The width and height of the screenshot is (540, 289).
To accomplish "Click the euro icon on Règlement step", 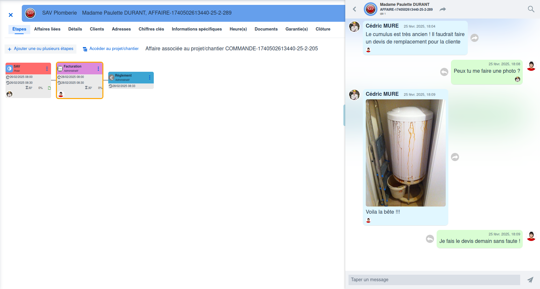I will [x=112, y=78].
